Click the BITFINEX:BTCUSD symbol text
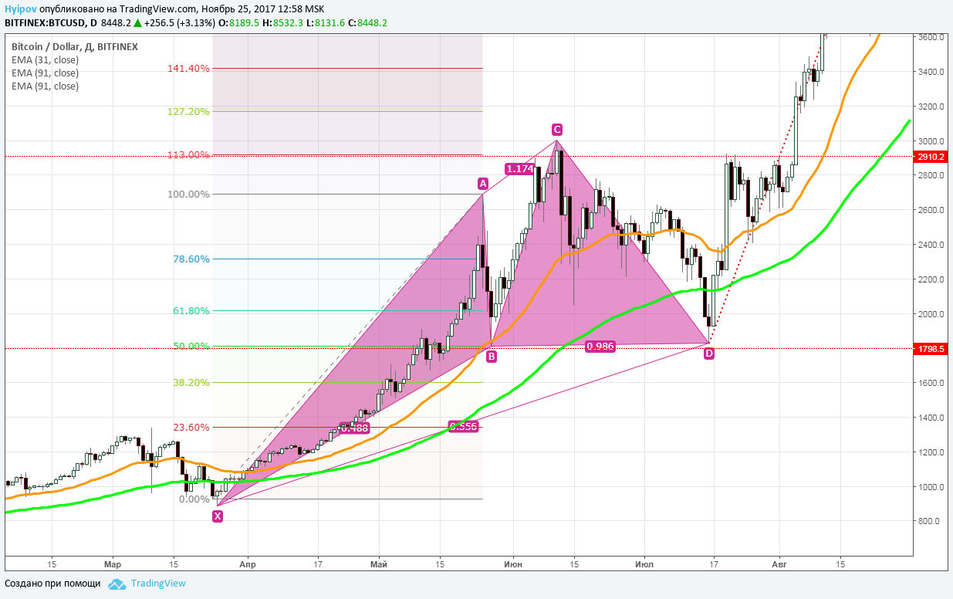953x599 pixels. click(x=45, y=23)
